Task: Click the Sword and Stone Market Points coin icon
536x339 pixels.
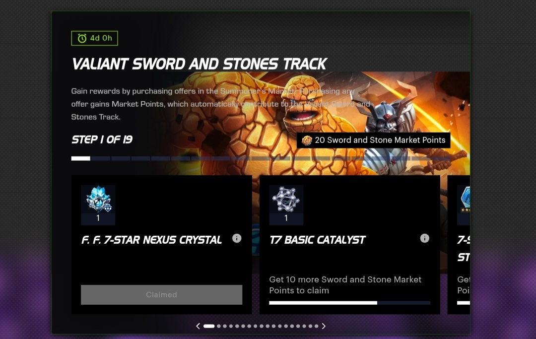Action: click(307, 140)
